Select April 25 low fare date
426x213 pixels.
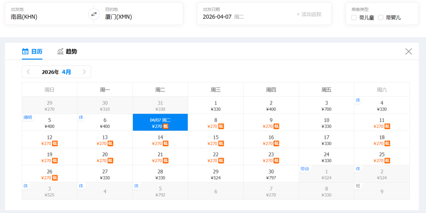(x=382, y=157)
